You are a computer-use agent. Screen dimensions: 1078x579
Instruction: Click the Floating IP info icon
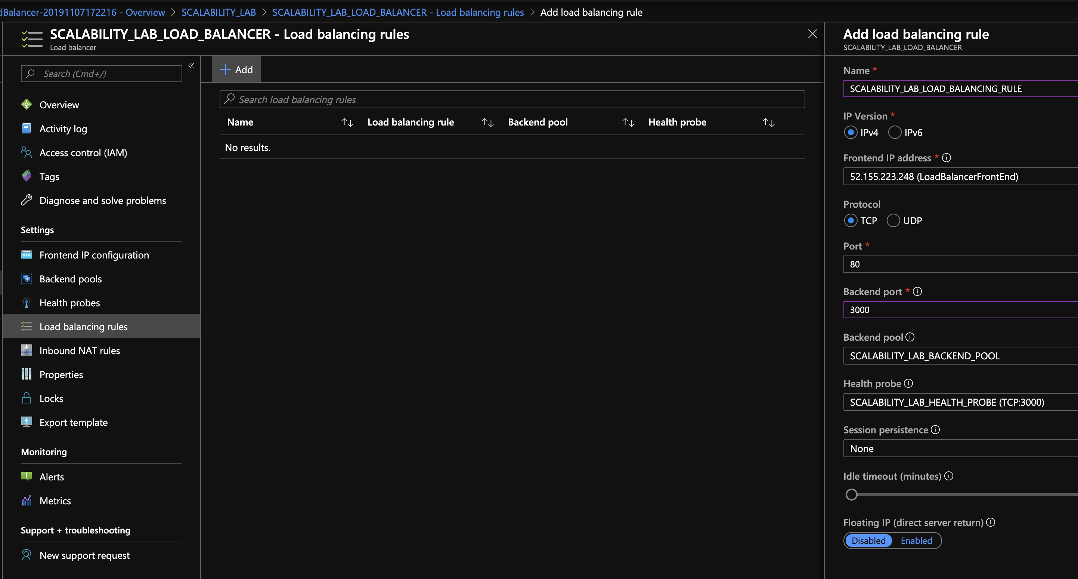991,522
